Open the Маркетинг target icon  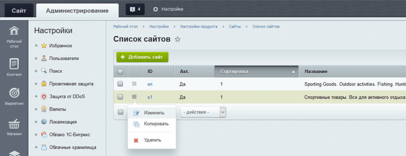[14, 93]
